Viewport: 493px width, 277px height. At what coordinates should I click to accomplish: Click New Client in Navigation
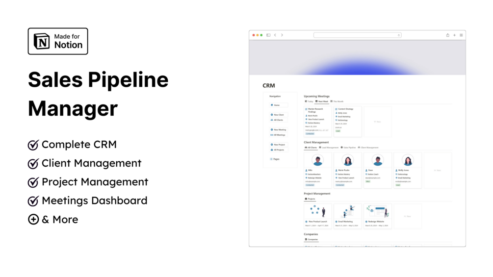(x=279, y=115)
